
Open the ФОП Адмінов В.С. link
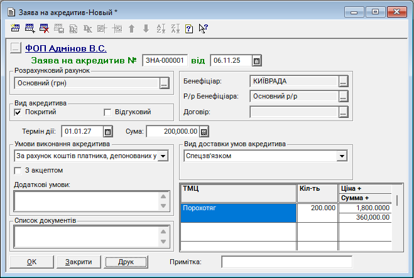tap(66, 48)
